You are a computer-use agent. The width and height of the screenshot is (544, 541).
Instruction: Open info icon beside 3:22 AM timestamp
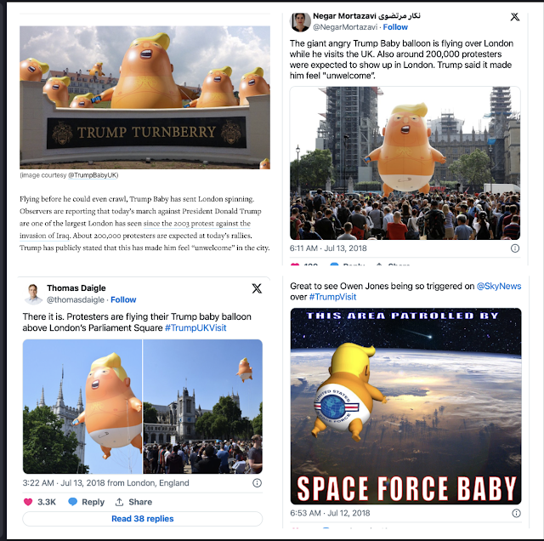point(257,482)
